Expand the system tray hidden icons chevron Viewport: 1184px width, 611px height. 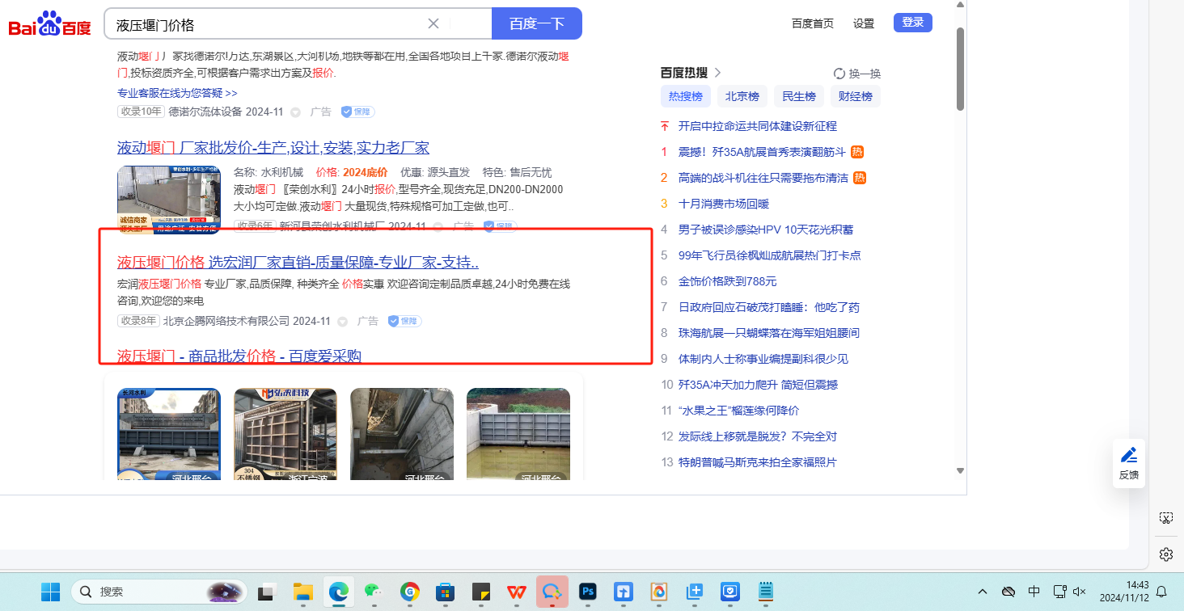[x=983, y=592]
